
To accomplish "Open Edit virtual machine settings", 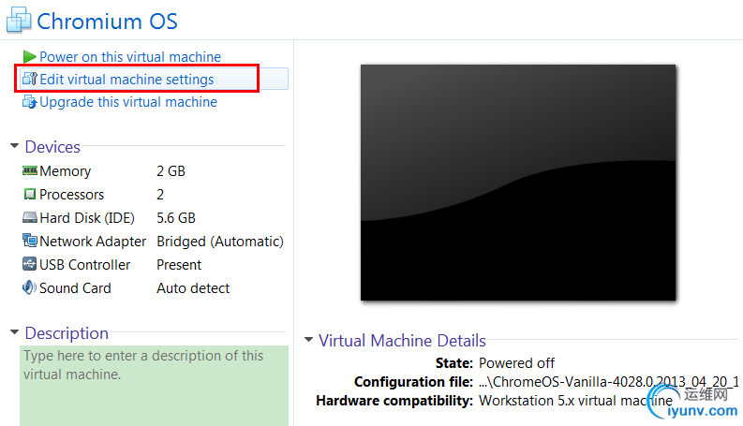I will coord(126,80).
